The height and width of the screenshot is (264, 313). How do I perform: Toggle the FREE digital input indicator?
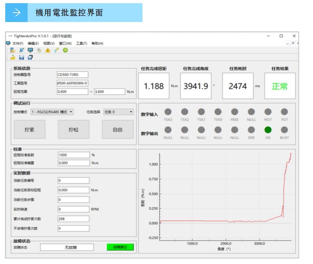(234, 111)
